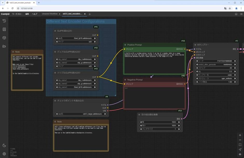Open the model library cube icon

point(4,38)
